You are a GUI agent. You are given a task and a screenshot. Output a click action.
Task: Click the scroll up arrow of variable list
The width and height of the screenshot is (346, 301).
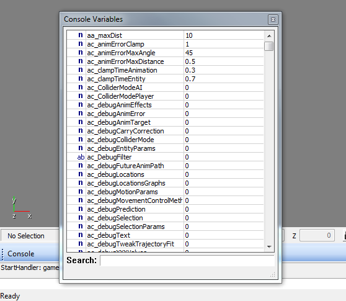coord(269,36)
